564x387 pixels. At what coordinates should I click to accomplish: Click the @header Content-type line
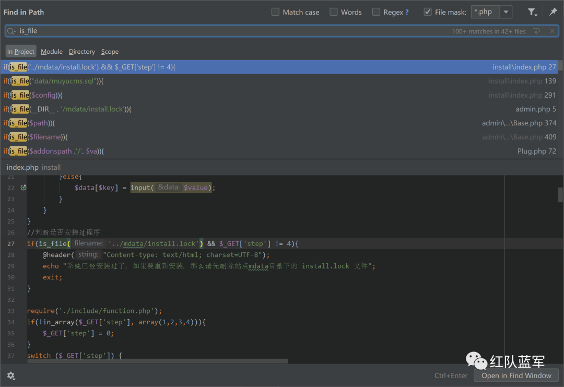click(156, 255)
